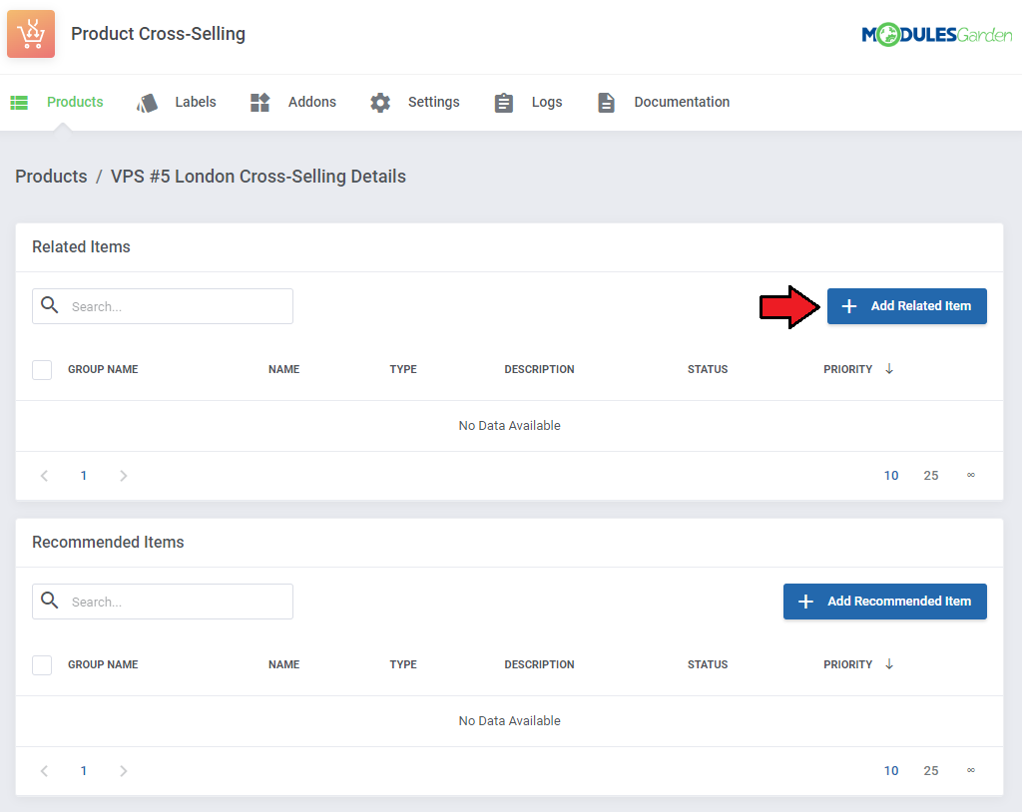
Task: Click the 'VPS #5 London Cross-Selling Details' breadcrumb text
Action: point(258,177)
